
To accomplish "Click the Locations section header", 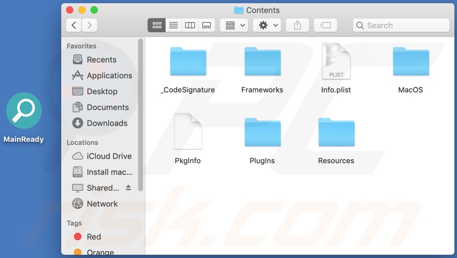I will pyautogui.click(x=82, y=142).
